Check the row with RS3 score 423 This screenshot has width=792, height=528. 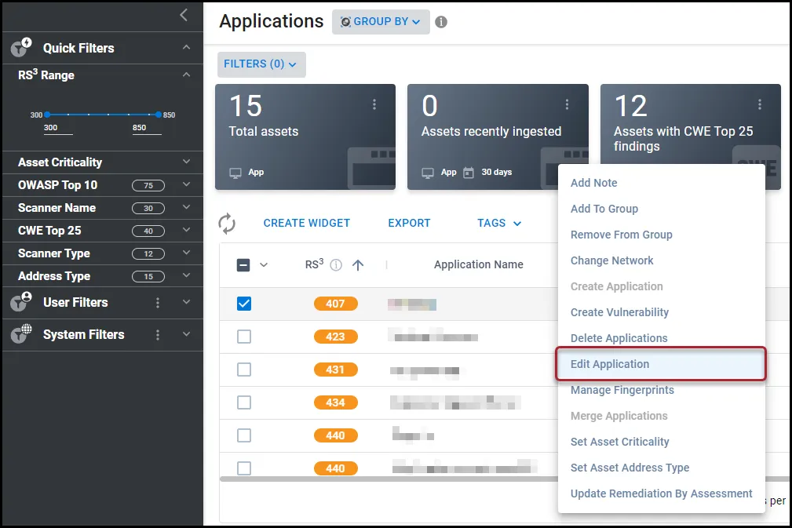click(244, 337)
